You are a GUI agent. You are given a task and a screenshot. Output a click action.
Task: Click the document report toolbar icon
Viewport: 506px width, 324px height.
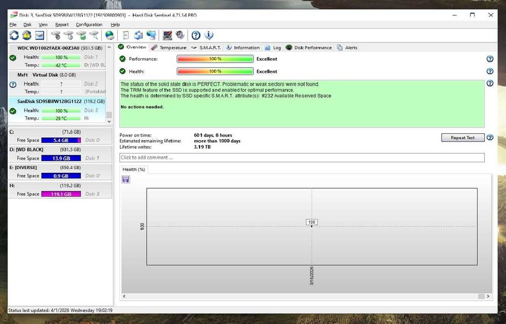point(126,35)
